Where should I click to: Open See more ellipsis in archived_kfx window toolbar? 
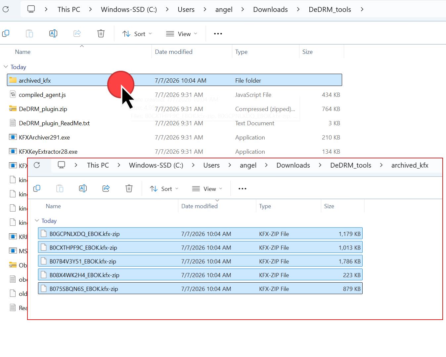coord(243,189)
